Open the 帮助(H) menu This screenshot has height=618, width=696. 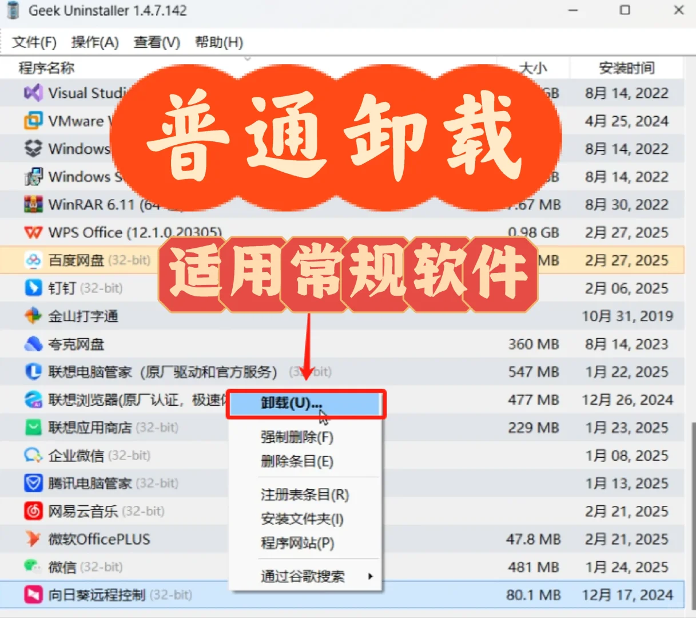point(218,42)
